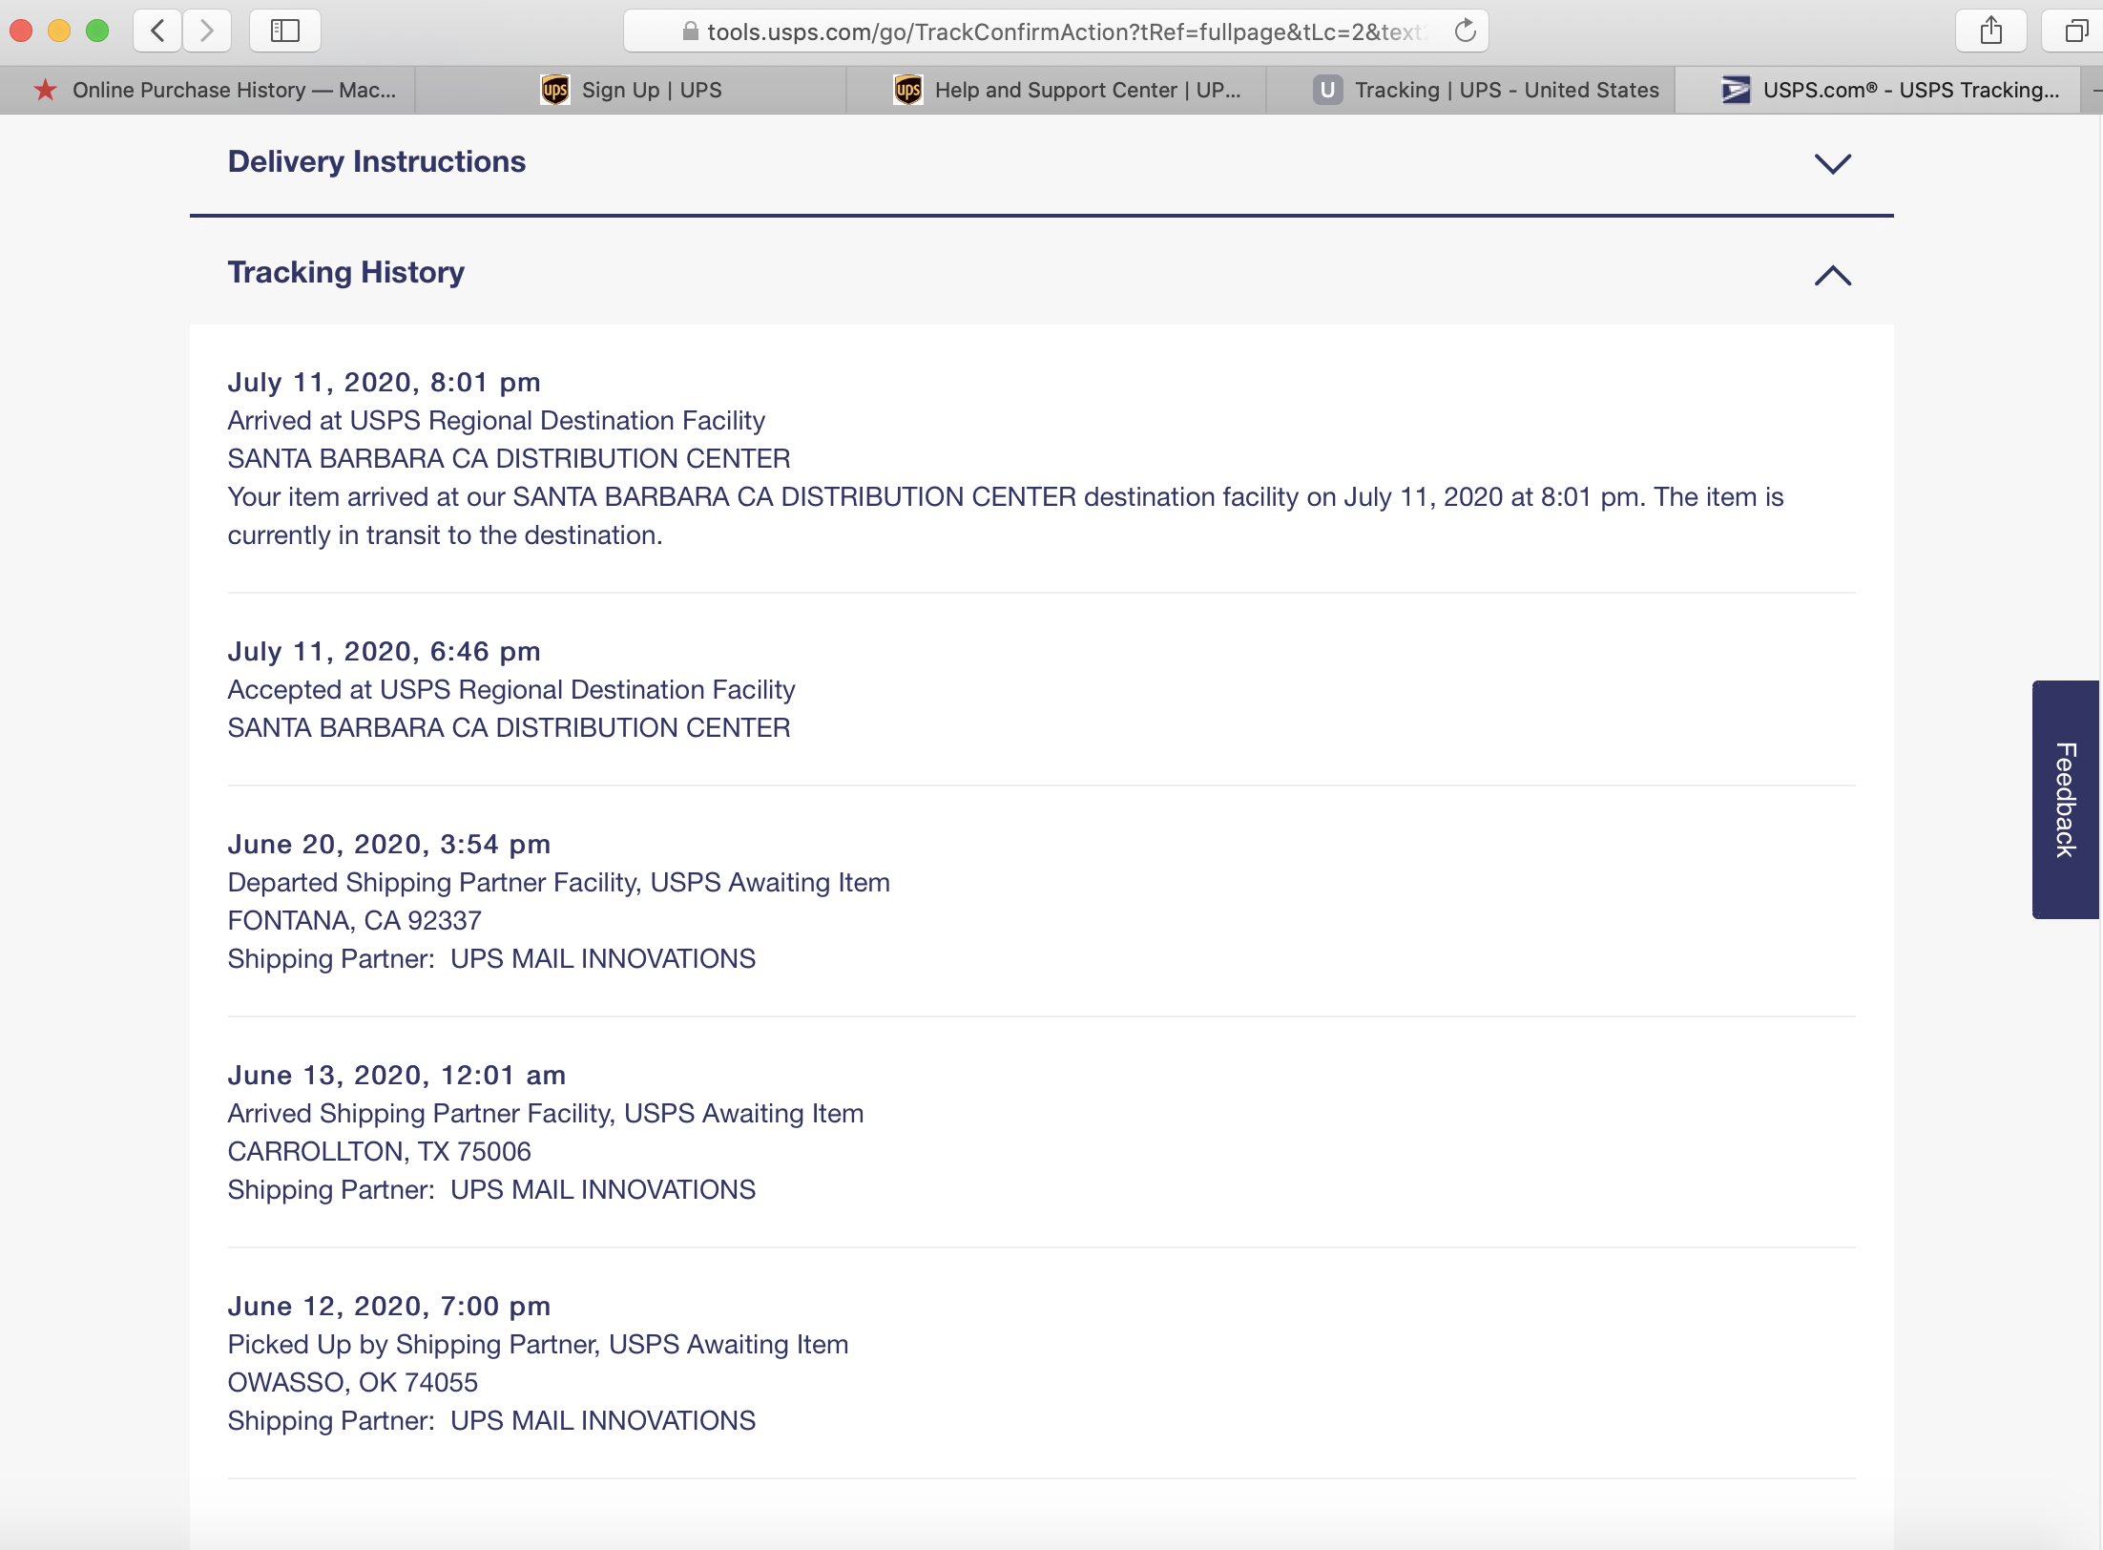Click 'Picked Up by Shipping Partner' text
This screenshot has width=2103, height=1550.
pos(412,1344)
